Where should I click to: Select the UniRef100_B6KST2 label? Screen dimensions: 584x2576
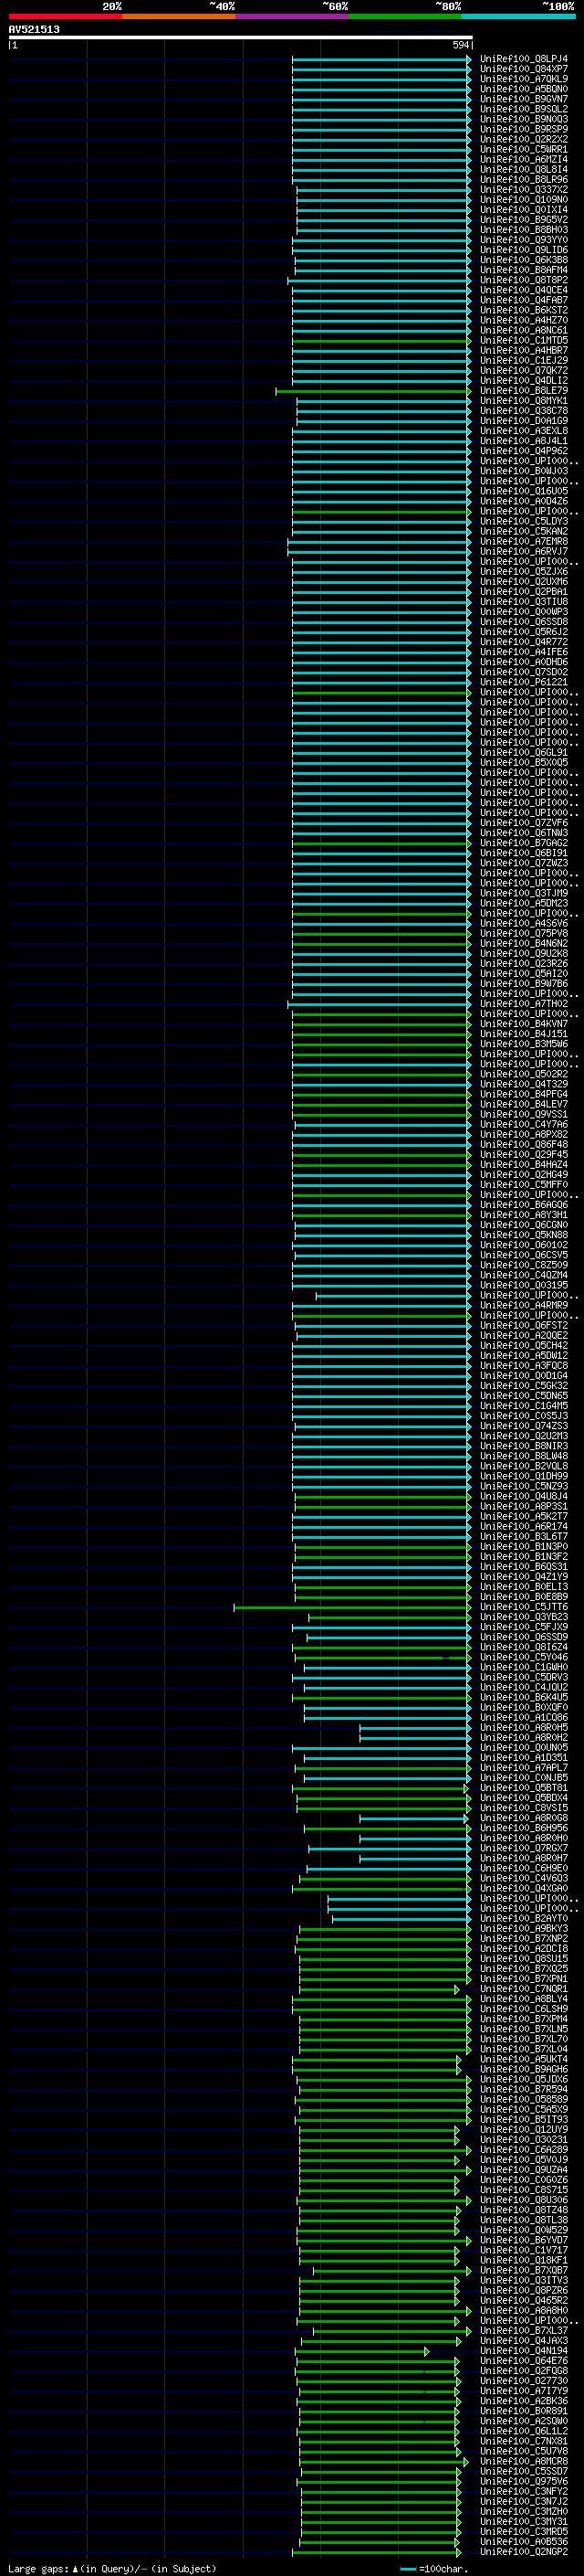[524, 310]
